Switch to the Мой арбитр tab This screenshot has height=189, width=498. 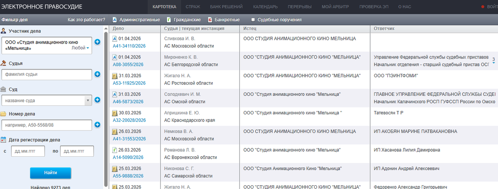(x=335, y=7)
